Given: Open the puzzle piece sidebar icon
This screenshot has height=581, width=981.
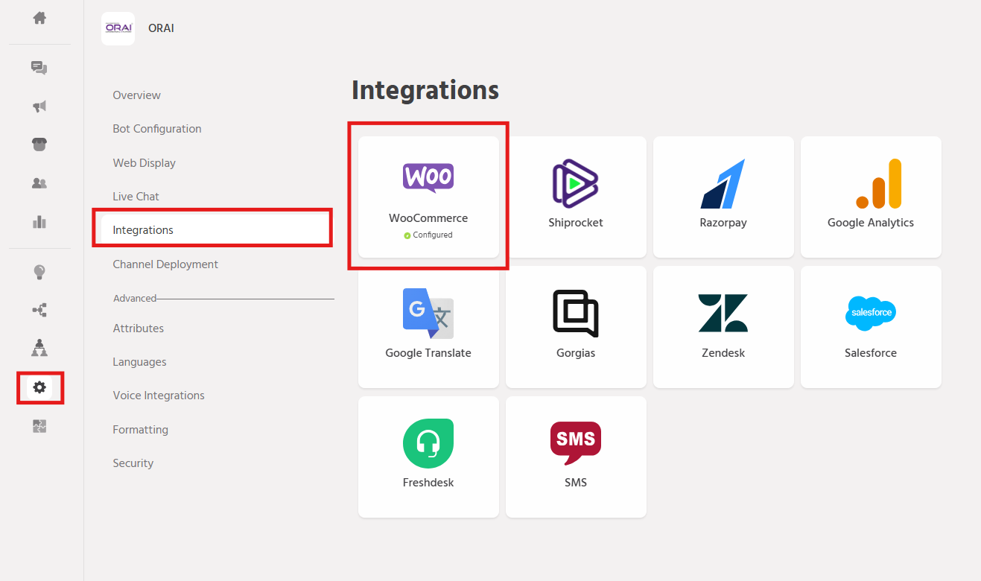Looking at the screenshot, I should pyautogui.click(x=39, y=426).
